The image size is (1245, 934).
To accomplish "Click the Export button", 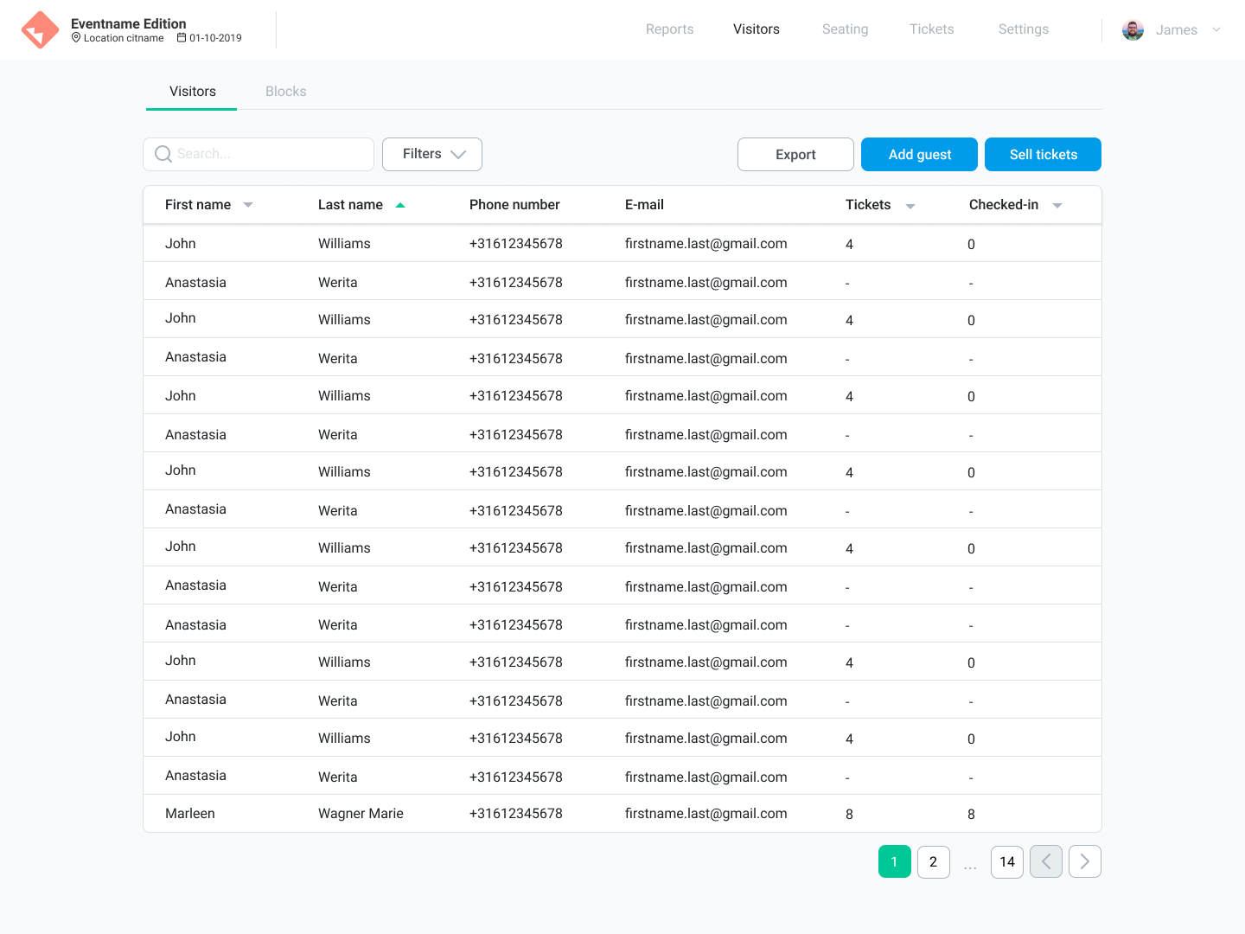I will pyautogui.click(x=795, y=155).
